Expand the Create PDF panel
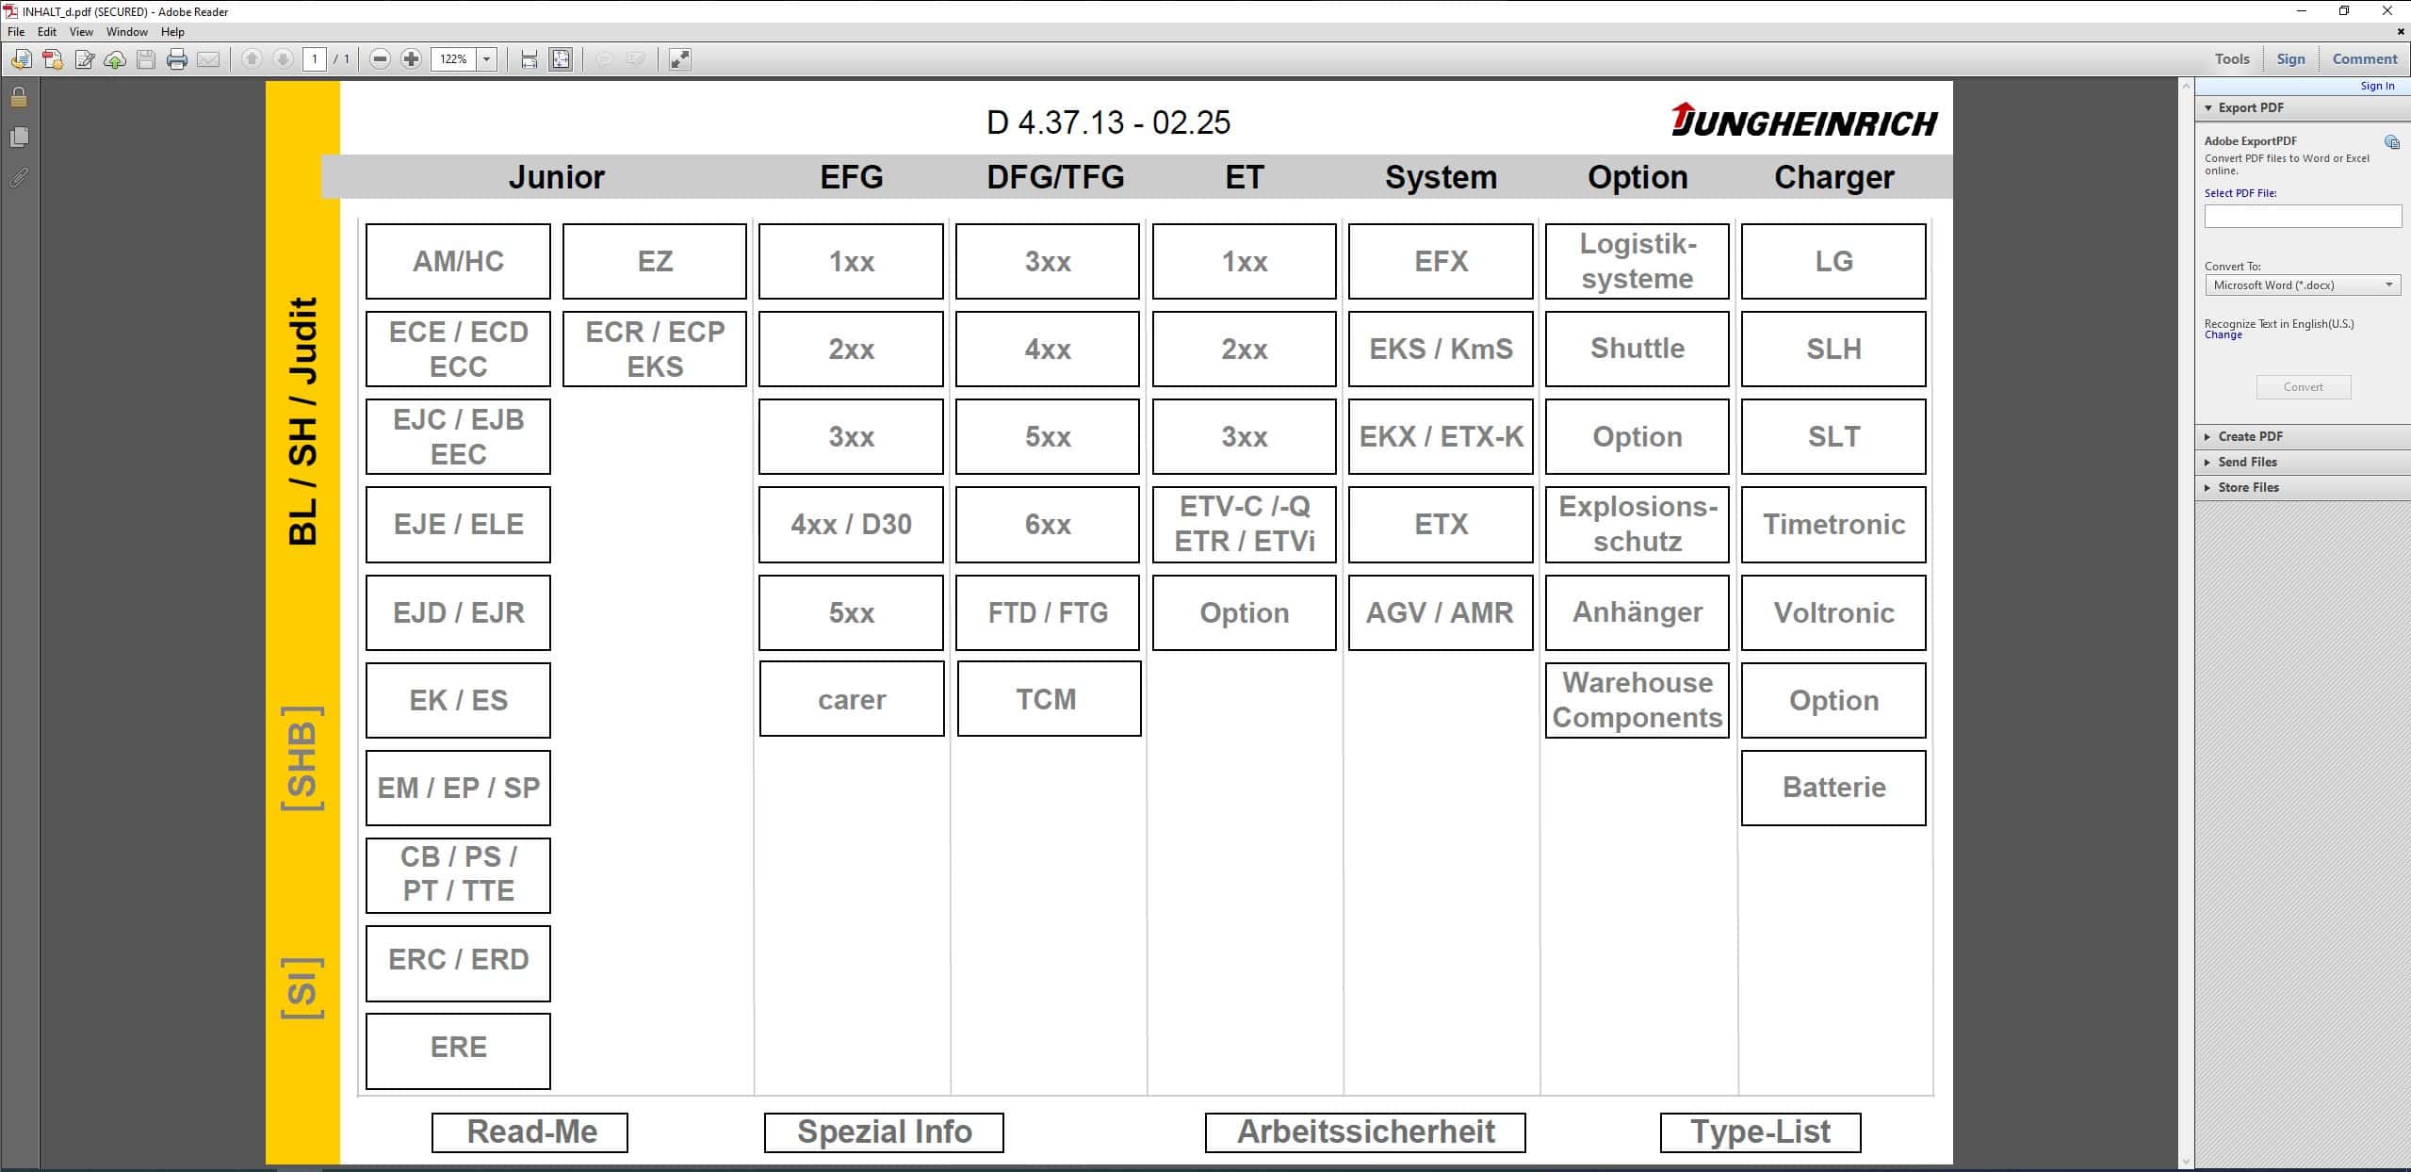 click(x=2207, y=437)
